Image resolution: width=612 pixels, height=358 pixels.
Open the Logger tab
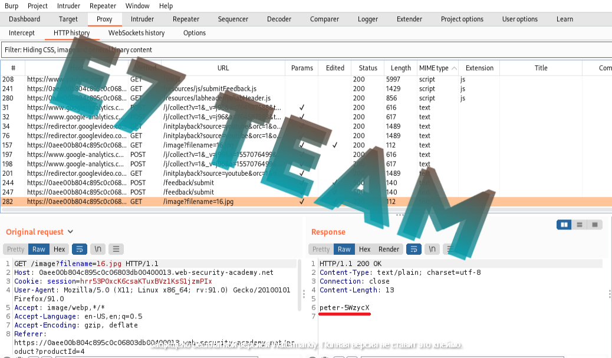point(368,19)
